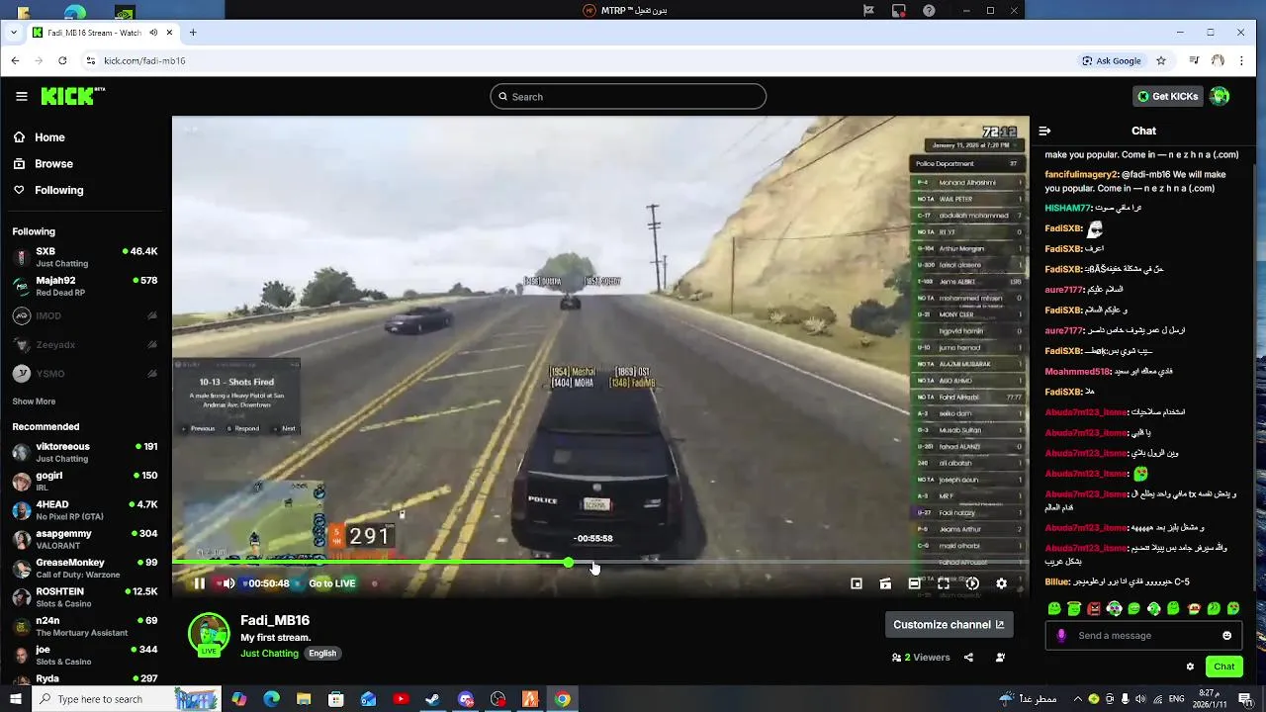This screenshot has width=1266, height=712.
Task: Click the green Chat send button
Action: pyautogui.click(x=1224, y=667)
